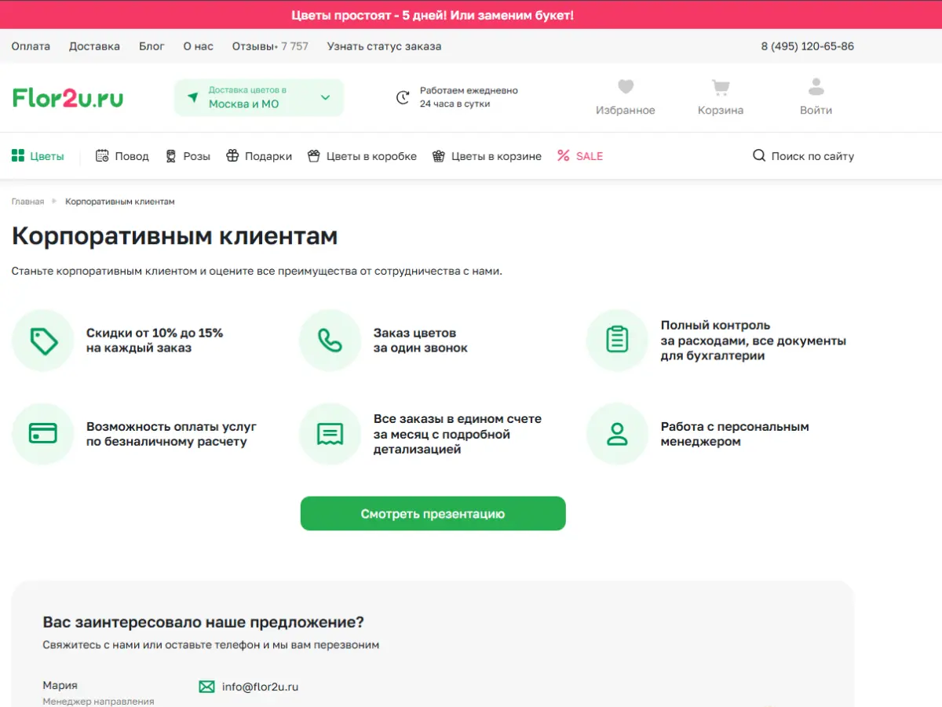Click the box icon beside Цветы в коробке

(x=314, y=156)
